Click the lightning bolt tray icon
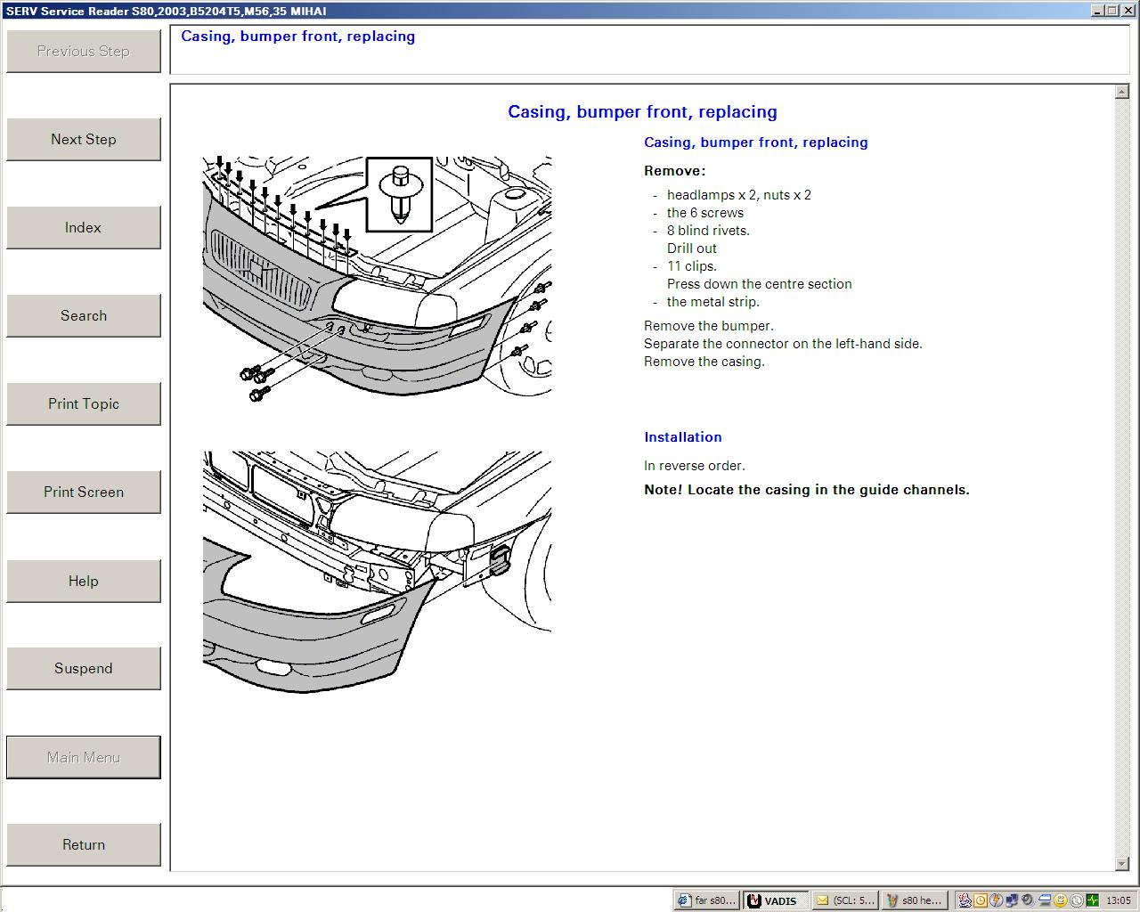This screenshot has height=912, width=1140. pos(997,900)
